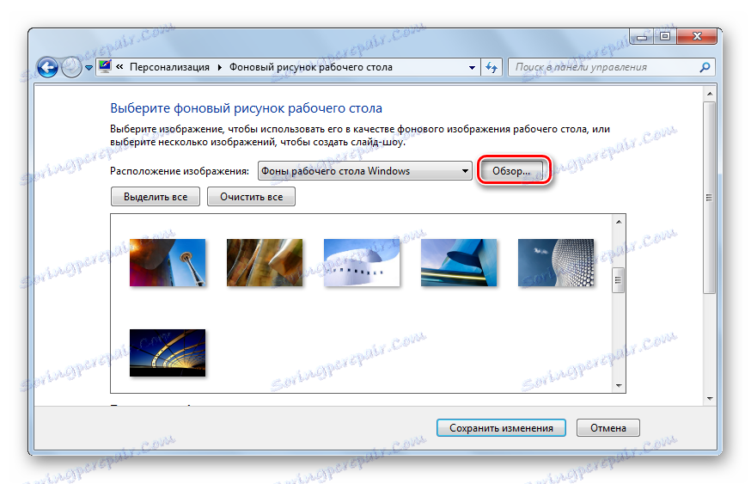Open the Персонализация breadcrumb
This screenshot has height=484, width=751.
point(169,67)
